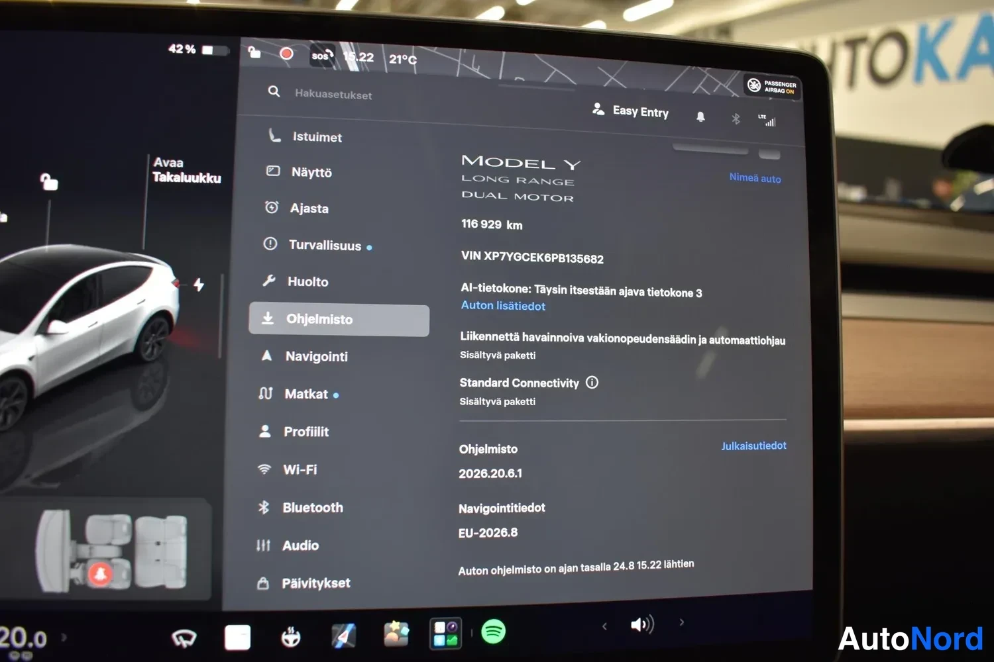Tap the wiper control icon in bottom dock

pos(184,638)
